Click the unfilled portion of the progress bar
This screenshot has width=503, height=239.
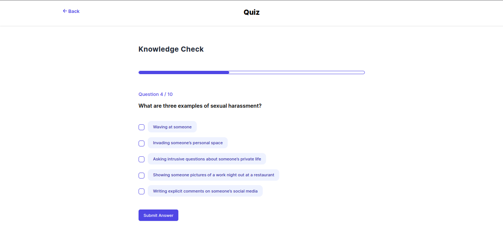coord(297,72)
